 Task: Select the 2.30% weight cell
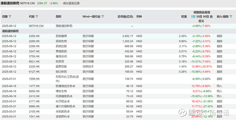click(x=183, y=36)
